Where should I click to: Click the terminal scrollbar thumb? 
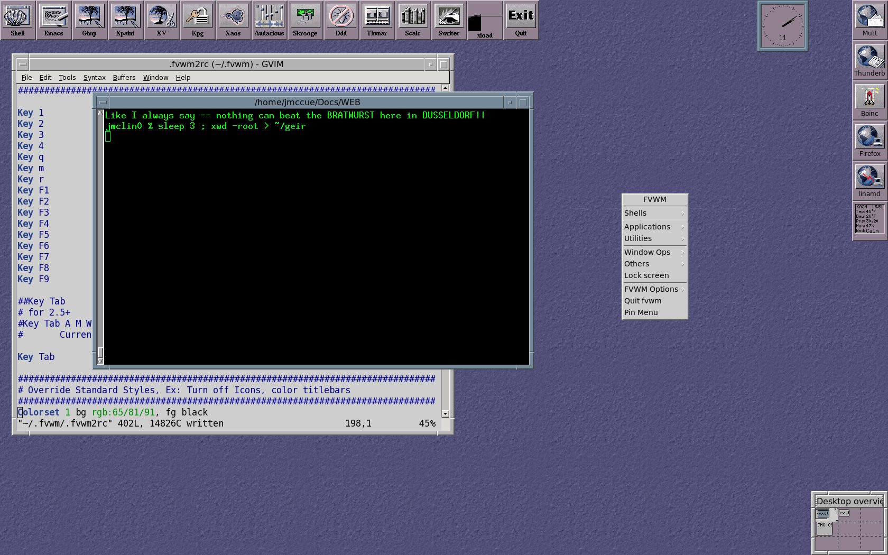pos(100,353)
